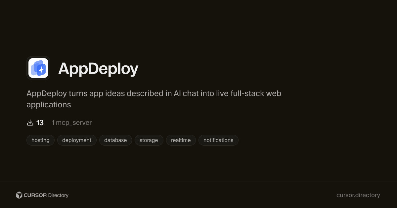Select the notifications tag

coord(218,140)
